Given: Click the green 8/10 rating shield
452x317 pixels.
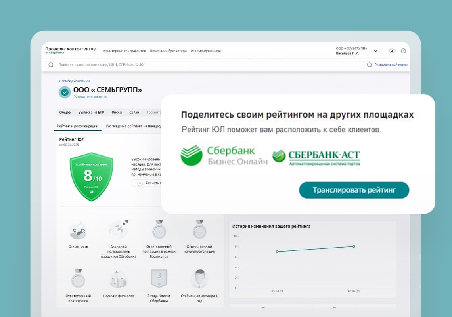Looking at the screenshot, I should click(91, 176).
